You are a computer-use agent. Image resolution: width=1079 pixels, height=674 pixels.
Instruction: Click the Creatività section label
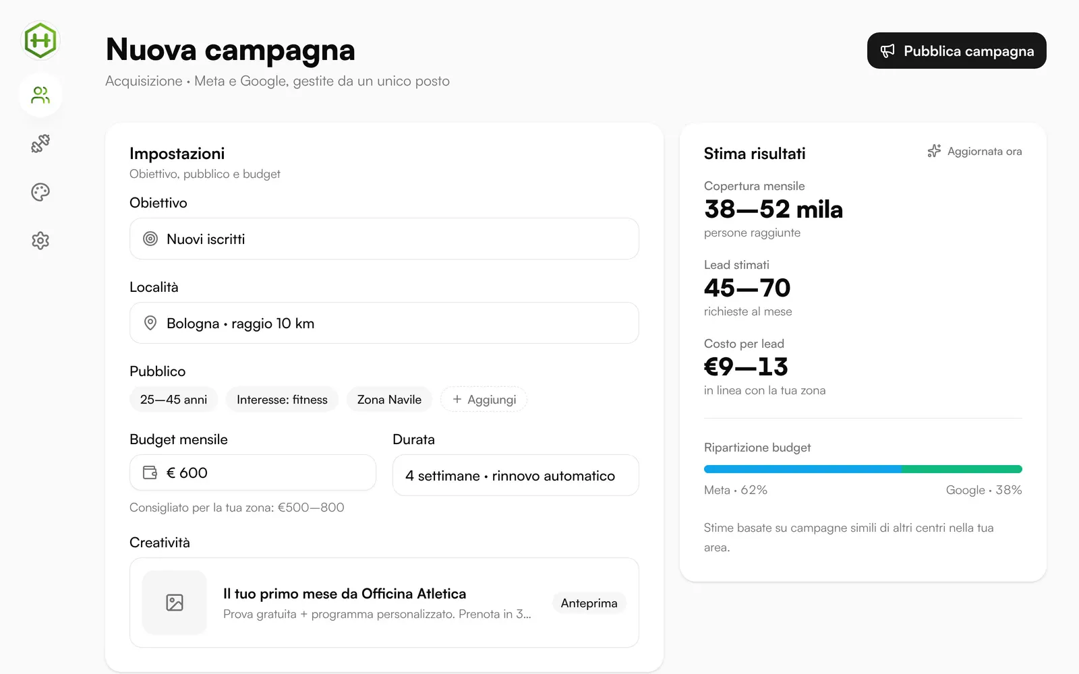(x=159, y=543)
